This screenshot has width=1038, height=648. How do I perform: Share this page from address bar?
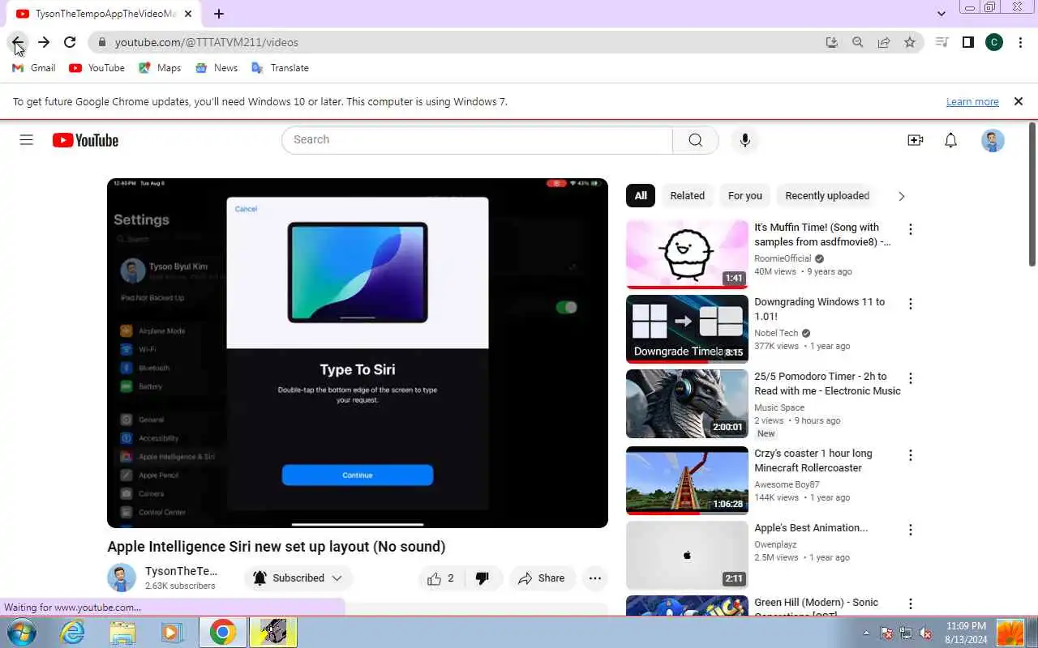pos(884,42)
